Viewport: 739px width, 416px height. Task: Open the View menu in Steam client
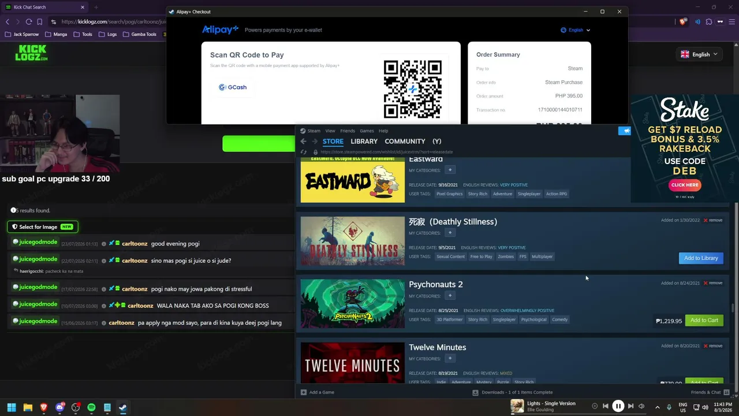pyautogui.click(x=330, y=131)
